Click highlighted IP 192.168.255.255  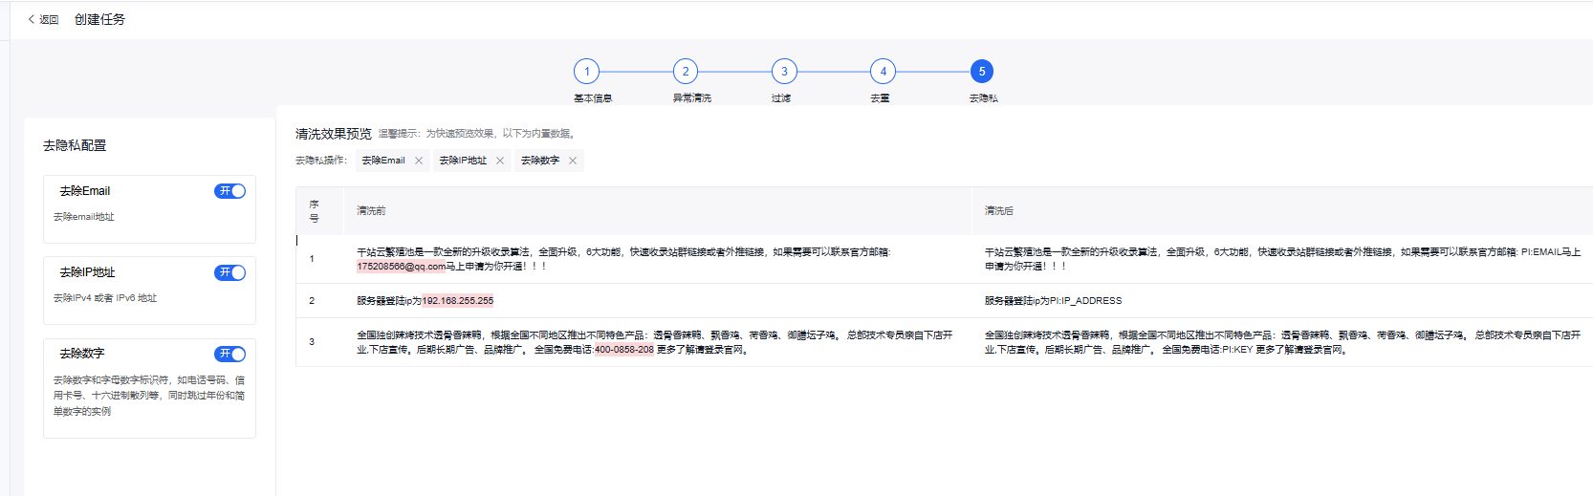[458, 301]
